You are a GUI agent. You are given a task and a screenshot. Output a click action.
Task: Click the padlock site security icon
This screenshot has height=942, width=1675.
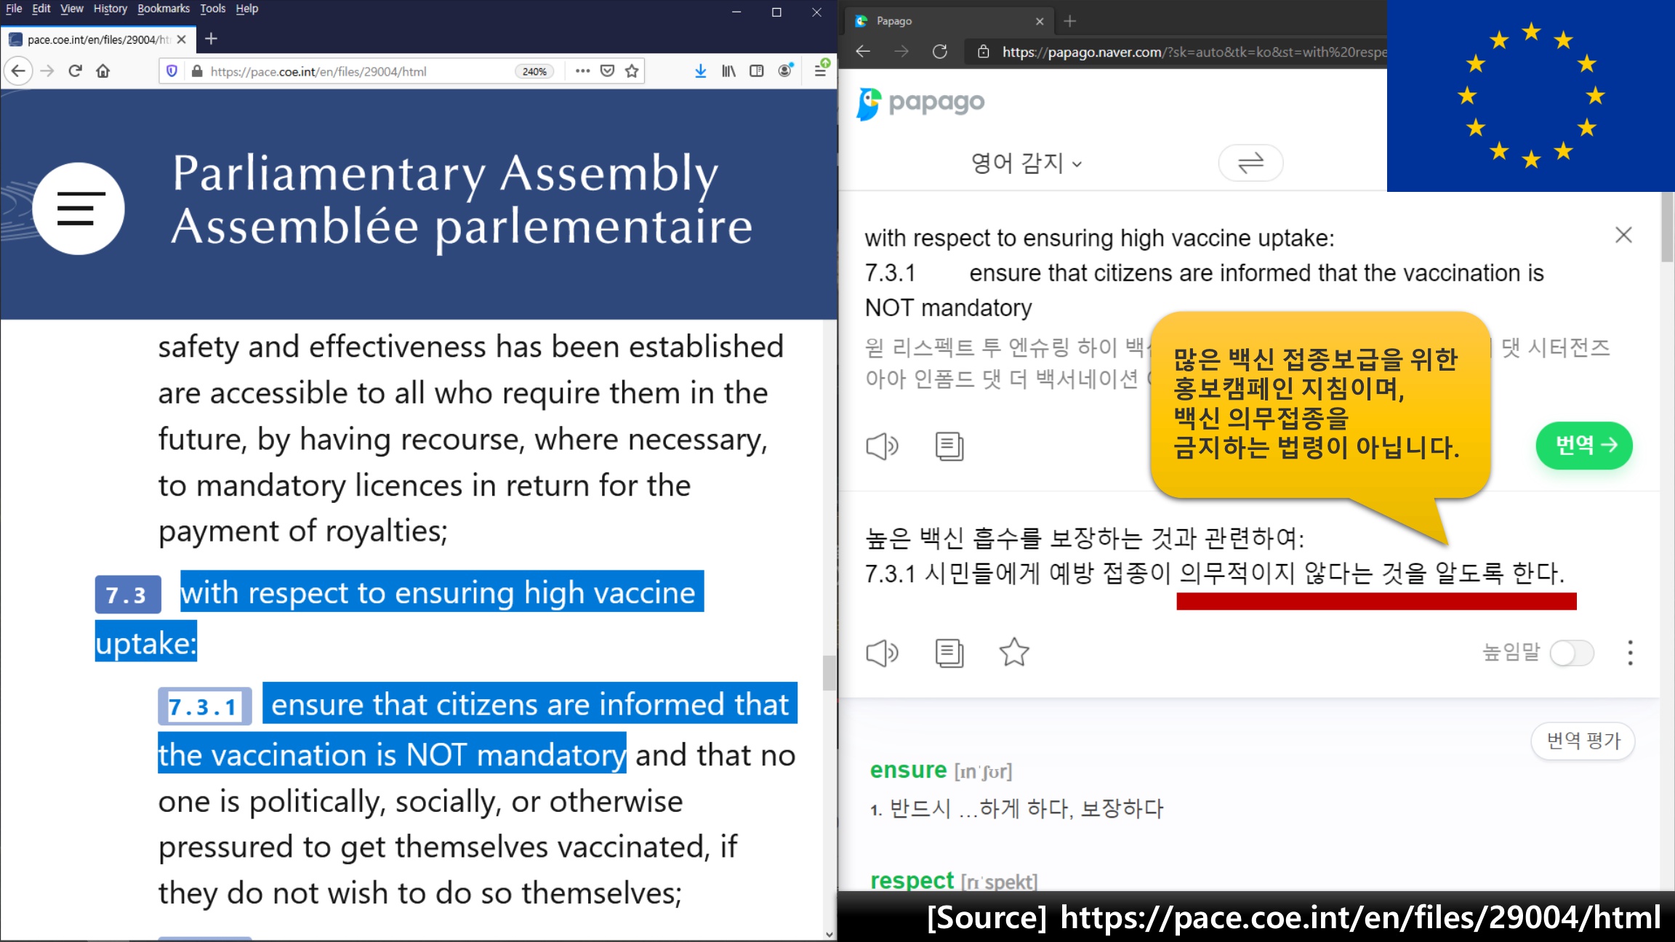197,71
